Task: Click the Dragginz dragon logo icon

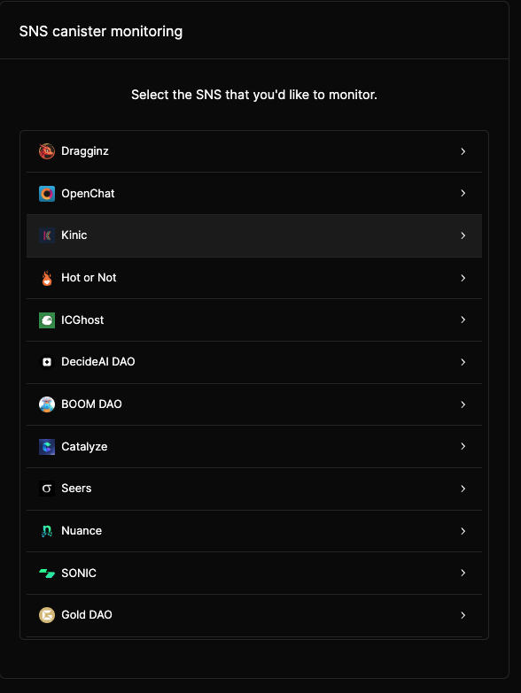Action: (x=47, y=151)
